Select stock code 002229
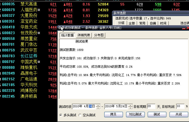Screen dimensions: 189x122 point(8,91)
